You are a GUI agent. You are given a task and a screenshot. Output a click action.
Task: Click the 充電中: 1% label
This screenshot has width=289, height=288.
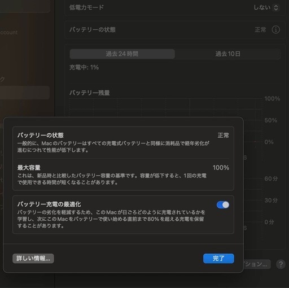coord(84,67)
